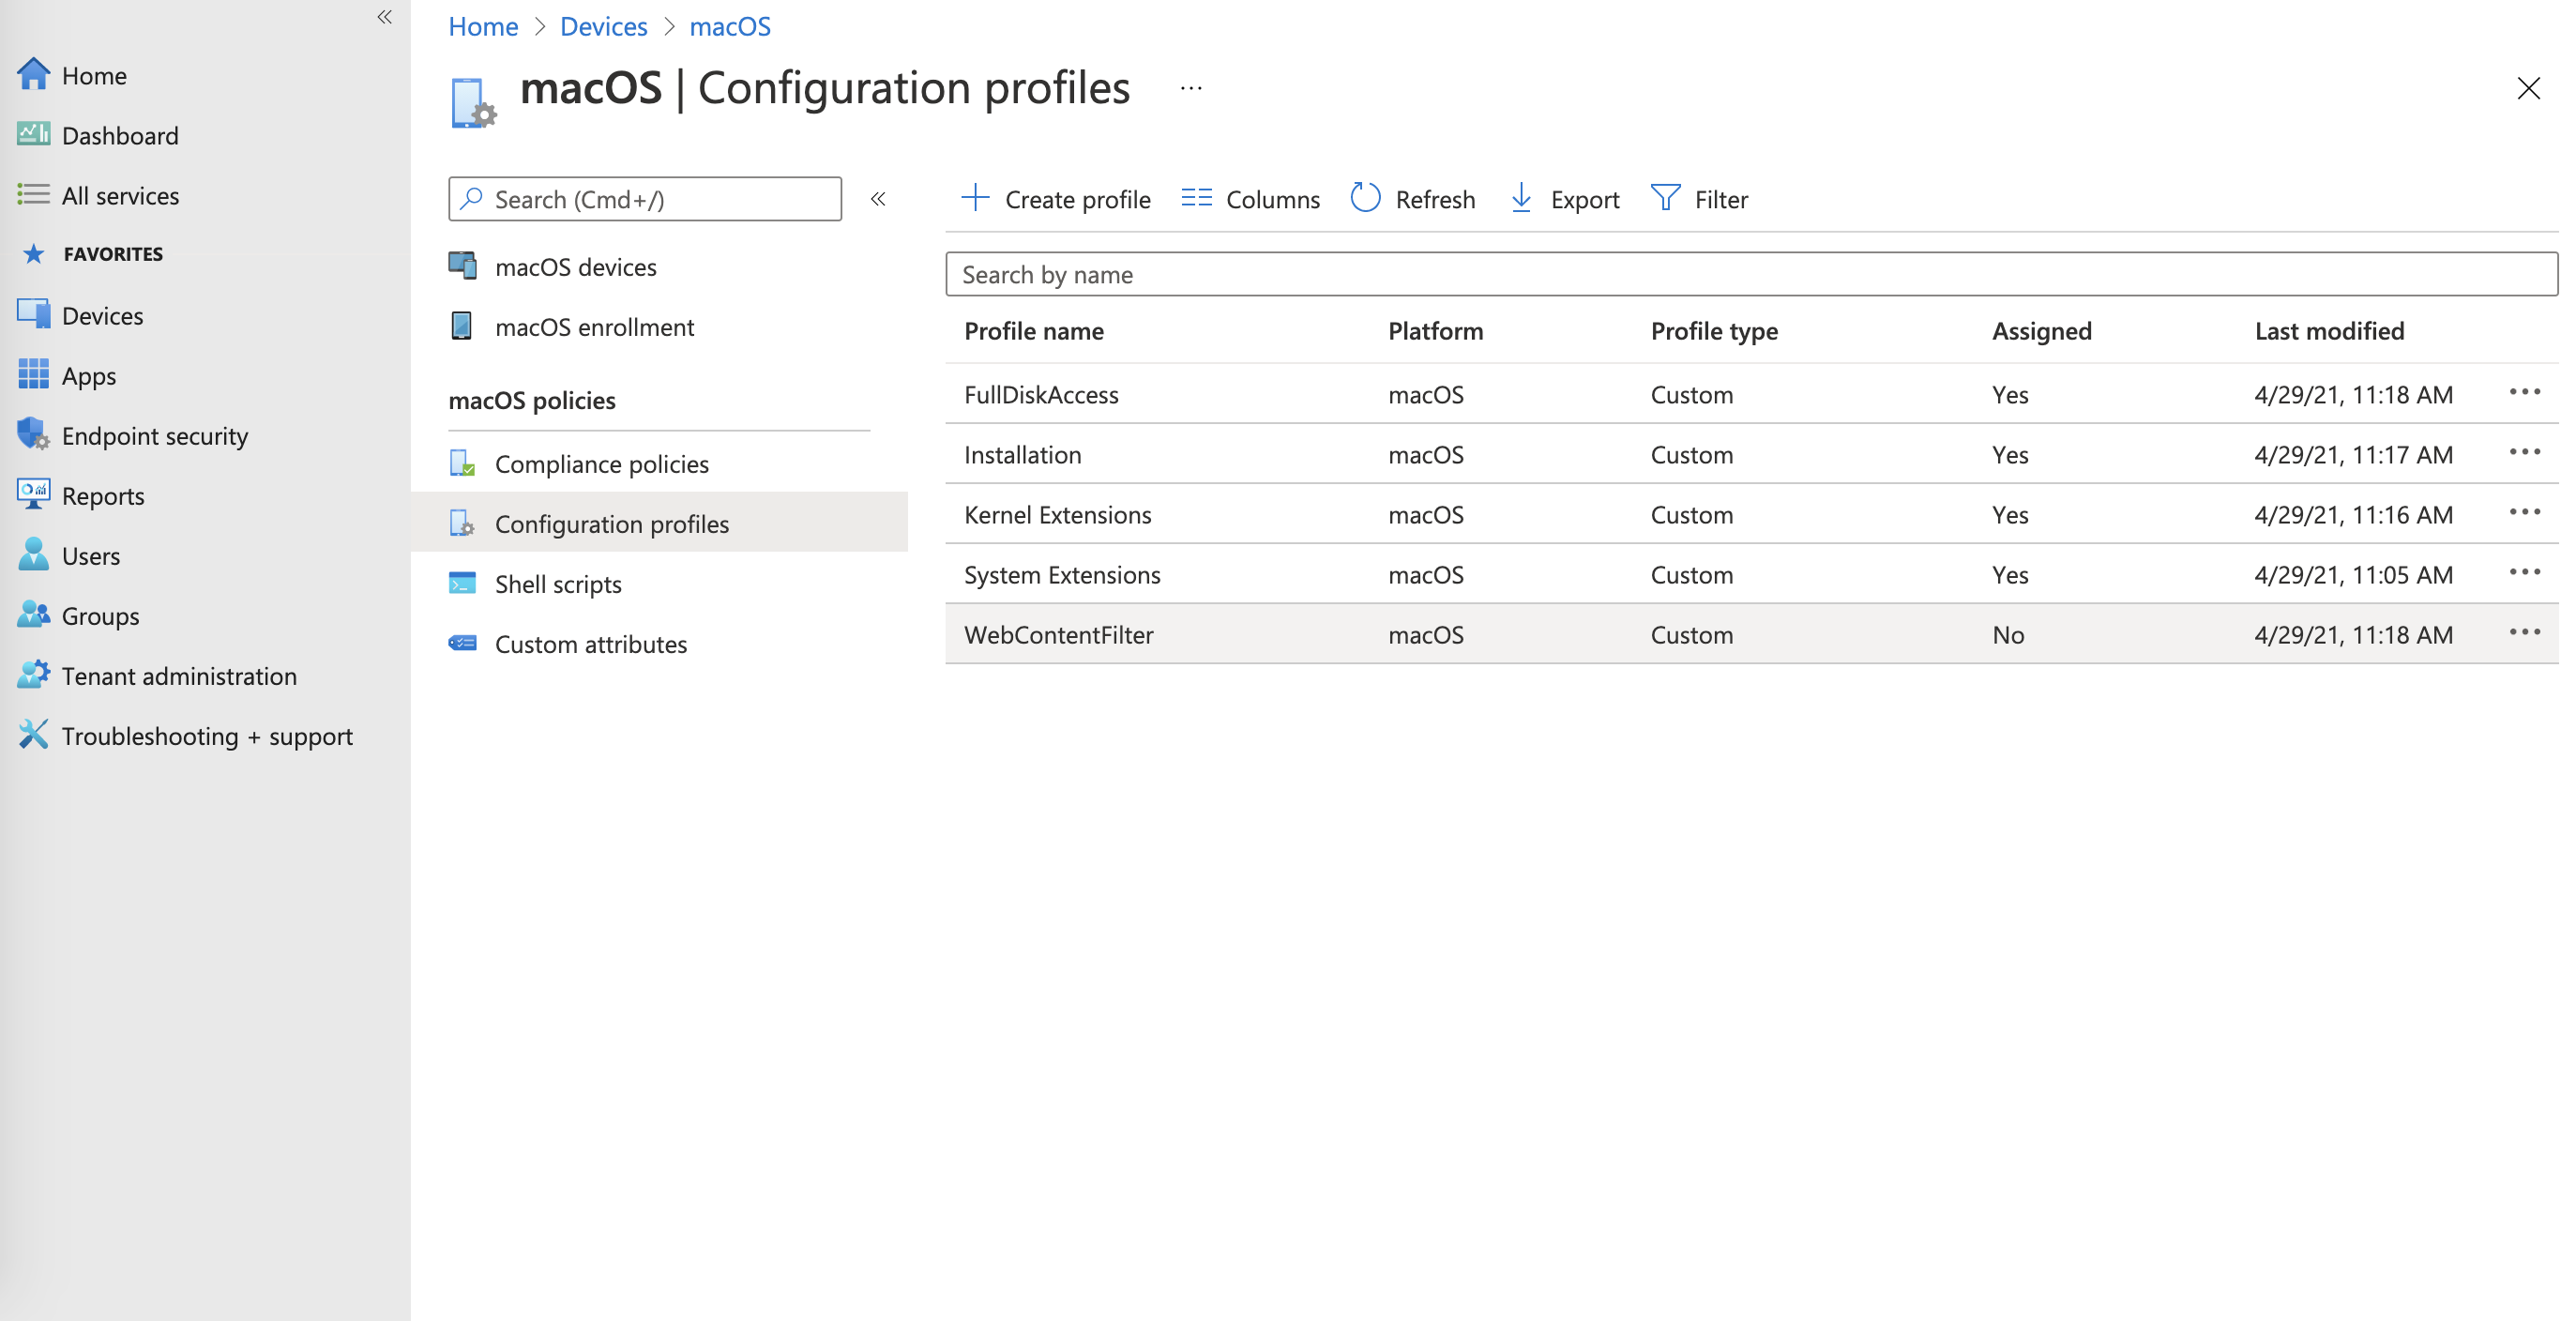Select the Export icon in the toolbar
The width and height of the screenshot is (2576, 1321).
(x=1521, y=198)
